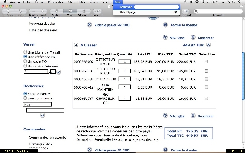Click the top Fermer le dossier icon
The height and width of the screenshot is (153, 245).
pos(165,25)
